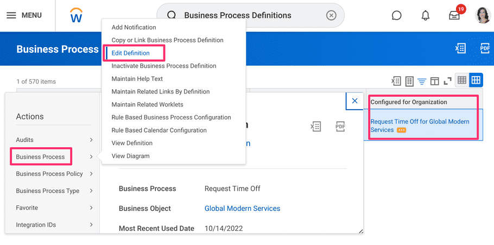The height and width of the screenshot is (245, 494).
Task: Open the table filter icon
Action: [422, 81]
